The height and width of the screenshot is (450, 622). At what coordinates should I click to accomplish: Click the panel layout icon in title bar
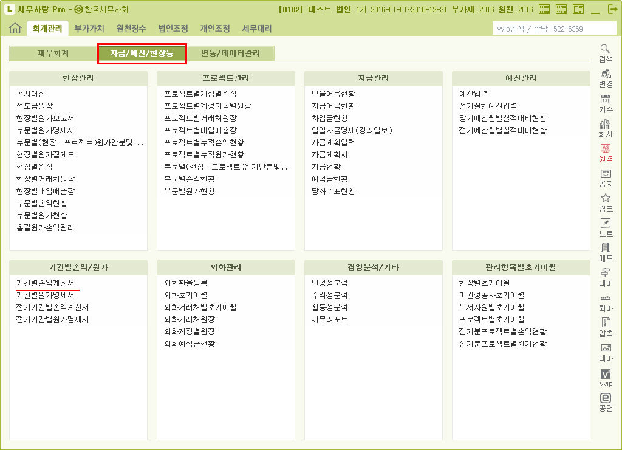578,9
